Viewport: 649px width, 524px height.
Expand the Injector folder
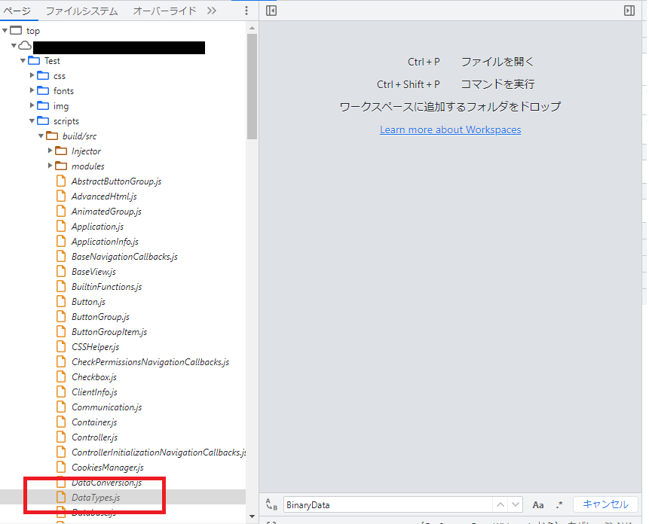tap(50, 151)
